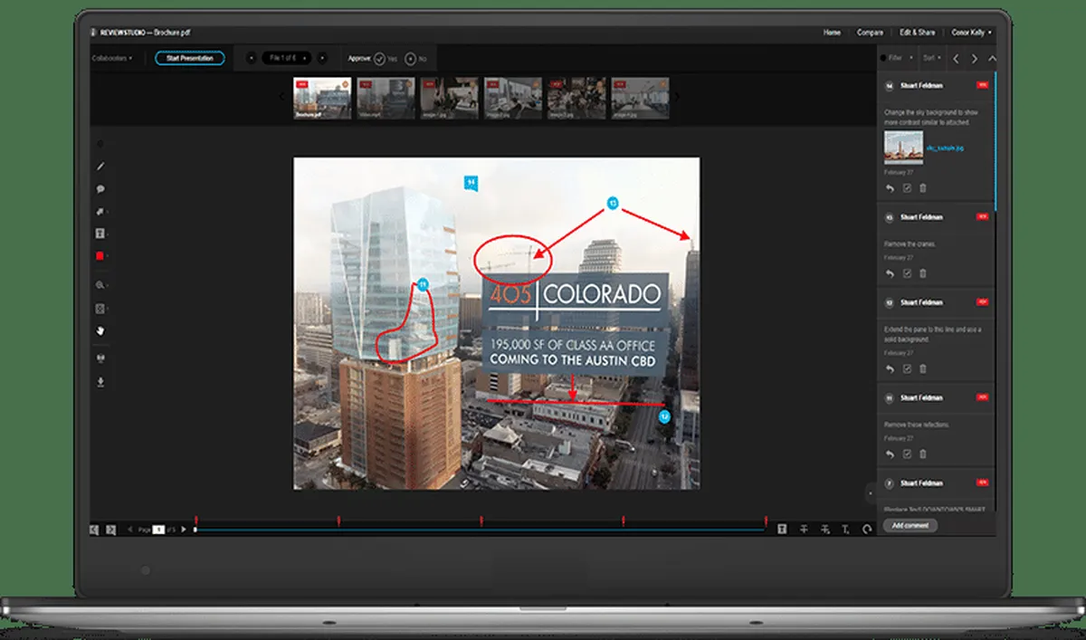Open the red annotation color swatch

click(x=100, y=256)
